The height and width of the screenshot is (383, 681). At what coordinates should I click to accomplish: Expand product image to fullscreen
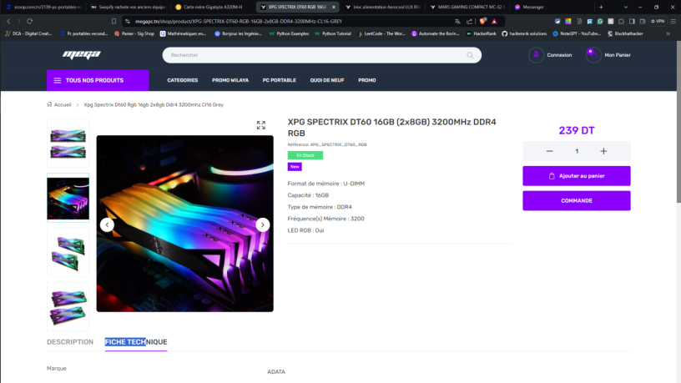tap(261, 125)
